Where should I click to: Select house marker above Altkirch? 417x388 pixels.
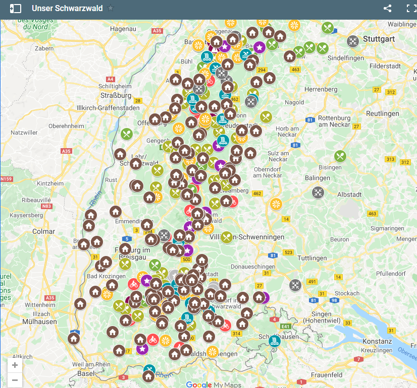pyautogui.click(x=74, y=339)
